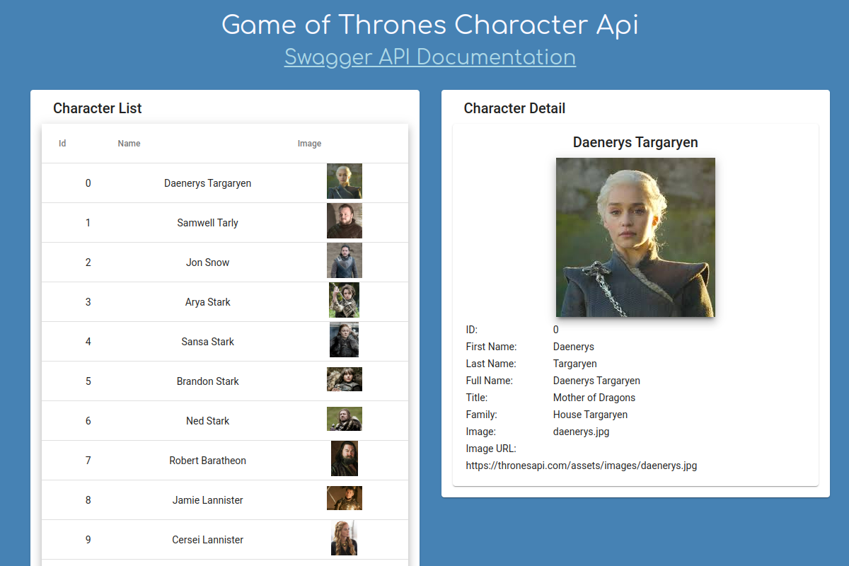Click the Mother of Dragons title value
This screenshot has height=566, width=849.
(x=594, y=398)
